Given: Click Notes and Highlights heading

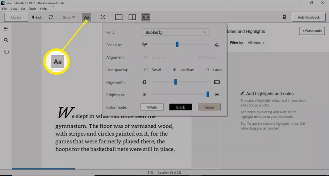Looking at the screenshot, I should click(245, 32).
